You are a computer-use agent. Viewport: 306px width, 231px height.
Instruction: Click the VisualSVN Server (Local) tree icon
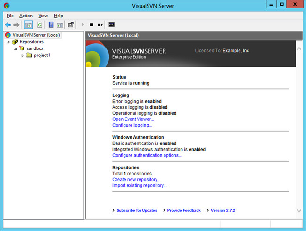point(8,35)
